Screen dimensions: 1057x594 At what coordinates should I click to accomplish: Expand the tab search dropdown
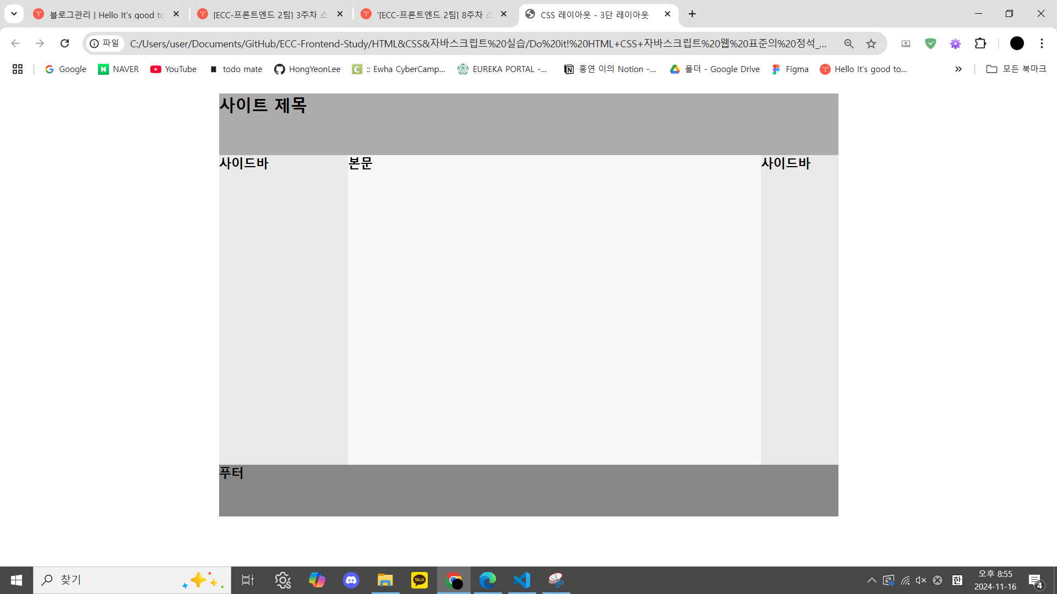[x=14, y=14]
